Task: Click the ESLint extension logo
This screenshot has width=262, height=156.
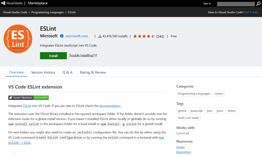Action: tap(18, 39)
